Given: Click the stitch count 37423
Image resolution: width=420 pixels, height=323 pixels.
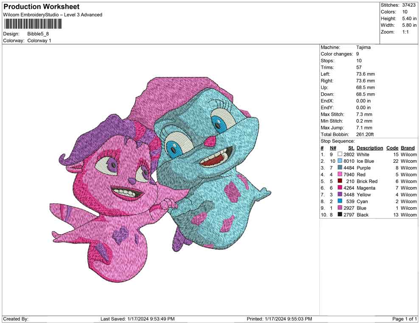Looking at the screenshot, I should [409, 5].
